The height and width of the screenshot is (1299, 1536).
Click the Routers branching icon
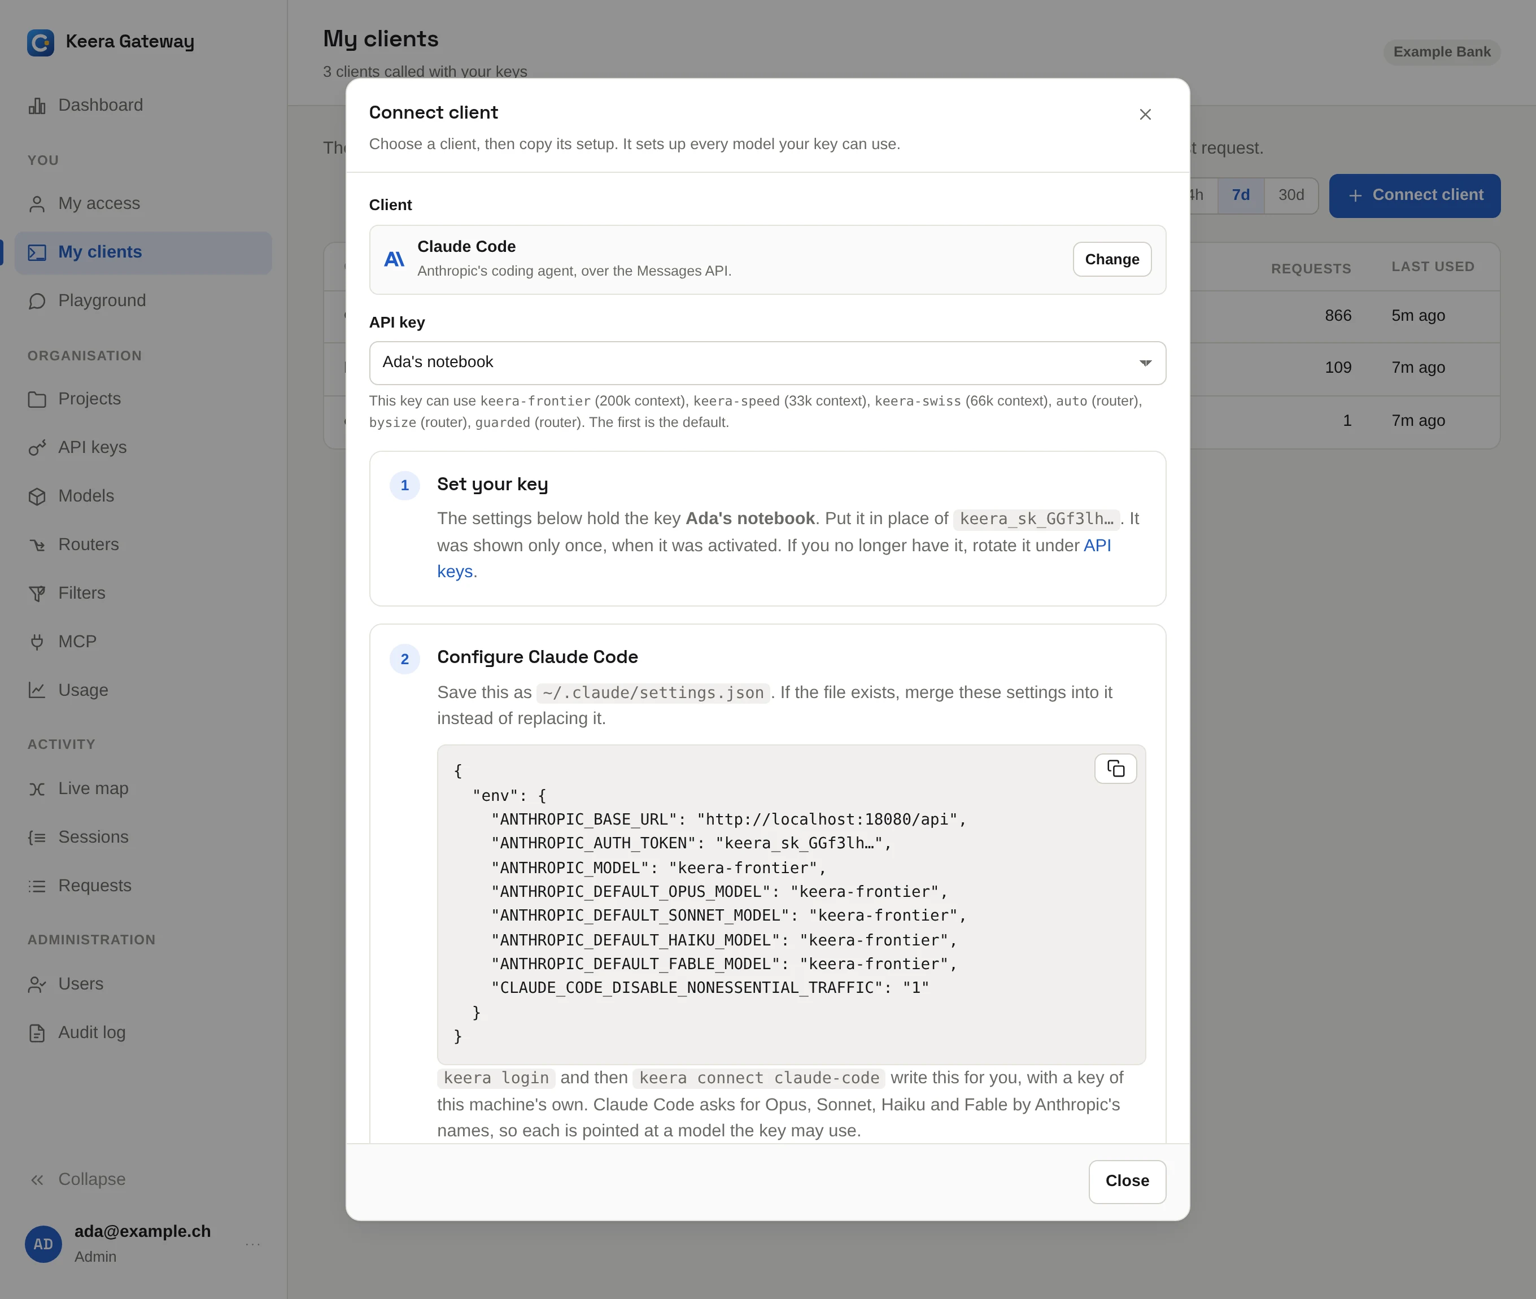[x=37, y=545]
